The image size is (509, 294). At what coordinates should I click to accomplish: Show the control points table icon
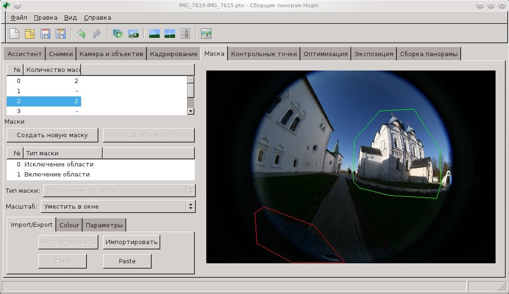185,34
